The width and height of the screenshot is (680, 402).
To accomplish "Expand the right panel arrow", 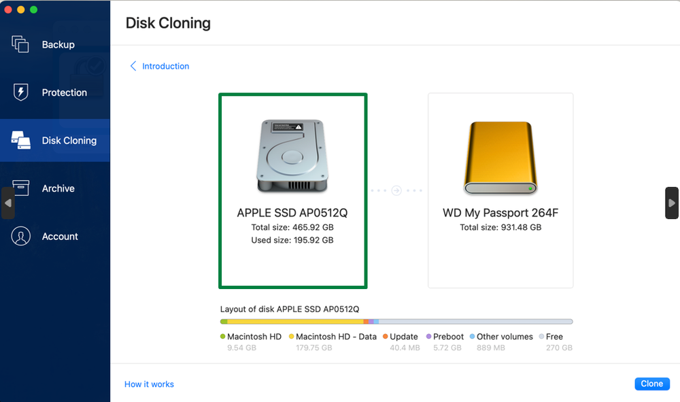I will [x=672, y=203].
